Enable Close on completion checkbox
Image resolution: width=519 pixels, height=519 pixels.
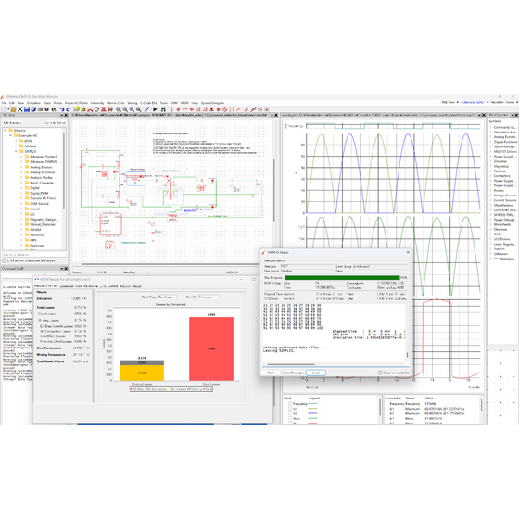[x=380, y=373]
